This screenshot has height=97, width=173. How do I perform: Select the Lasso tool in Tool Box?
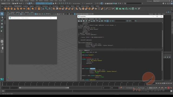2,17
